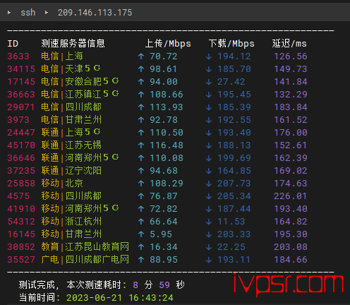
Task: Click upload arrow next to 88.95
Action: tap(141, 260)
